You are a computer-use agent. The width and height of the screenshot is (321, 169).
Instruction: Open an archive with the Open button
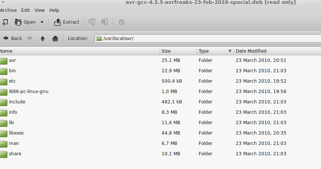(25, 22)
